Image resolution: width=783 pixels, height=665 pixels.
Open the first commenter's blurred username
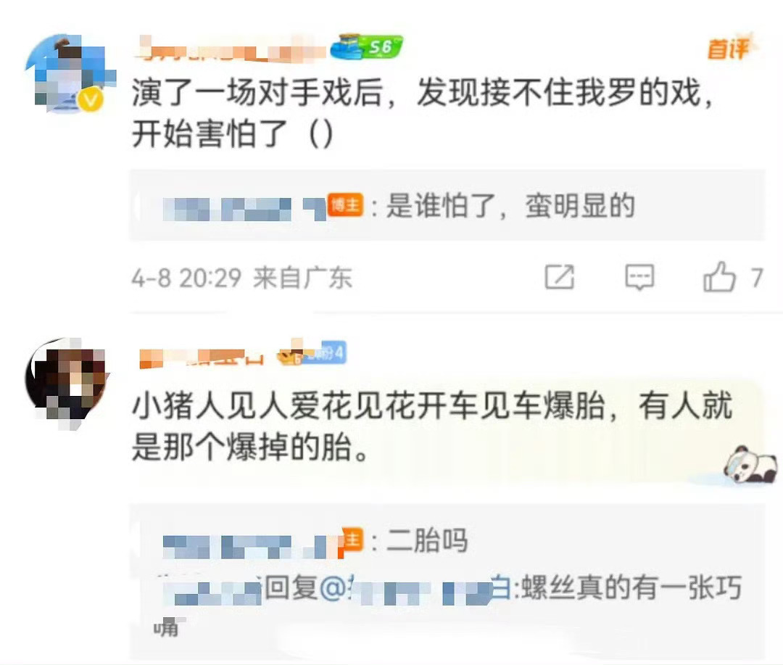point(231,49)
